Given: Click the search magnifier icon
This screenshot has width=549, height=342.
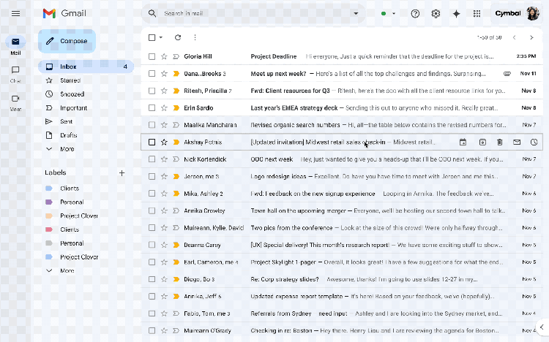Looking at the screenshot, I should click(152, 14).
